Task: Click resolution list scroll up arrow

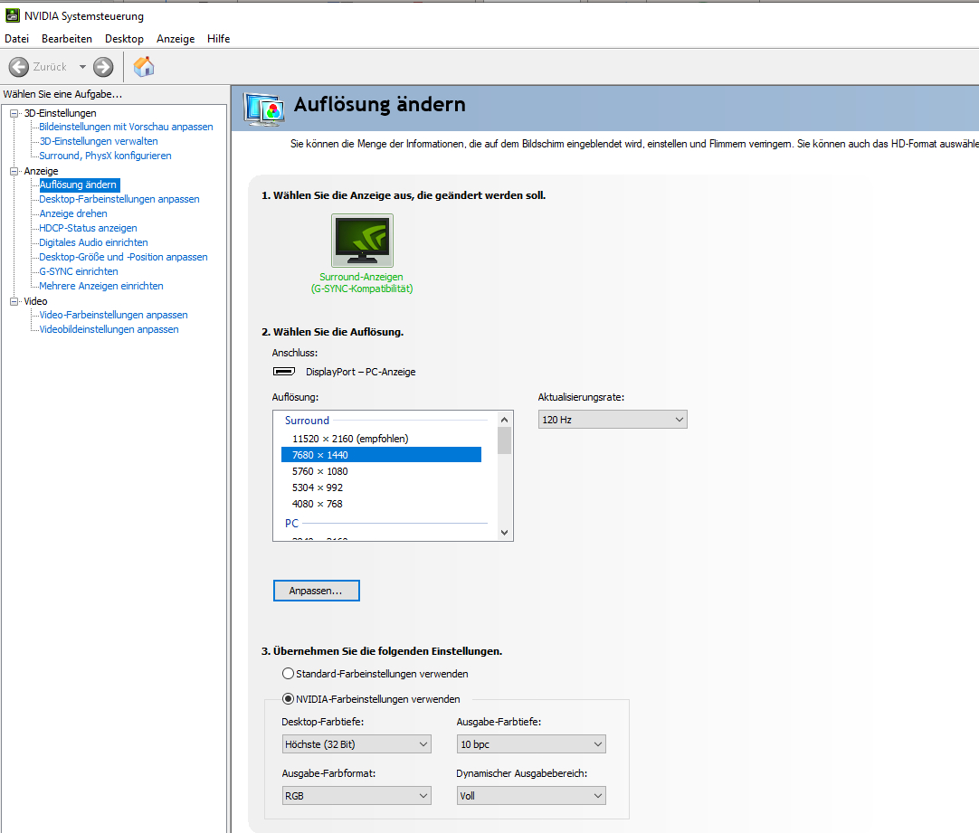Action: click(x=505, y=420)
